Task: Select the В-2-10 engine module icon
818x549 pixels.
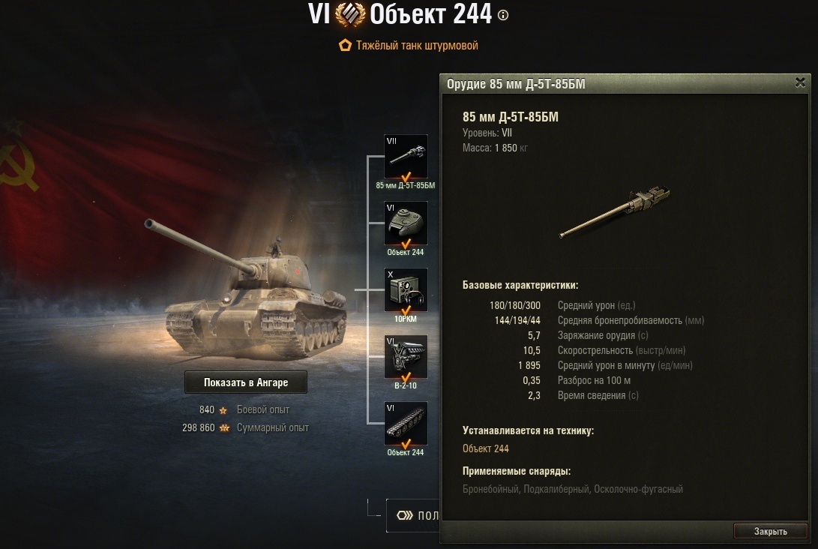Action: pos(406,357)
